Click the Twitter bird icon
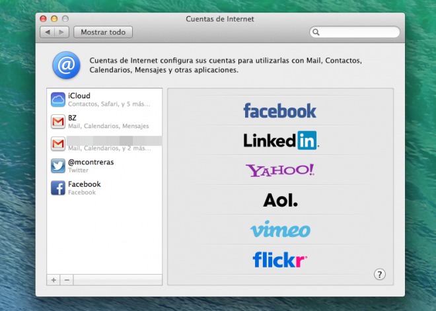The width and height of the screenshot is (436, 311). (58, 166)
